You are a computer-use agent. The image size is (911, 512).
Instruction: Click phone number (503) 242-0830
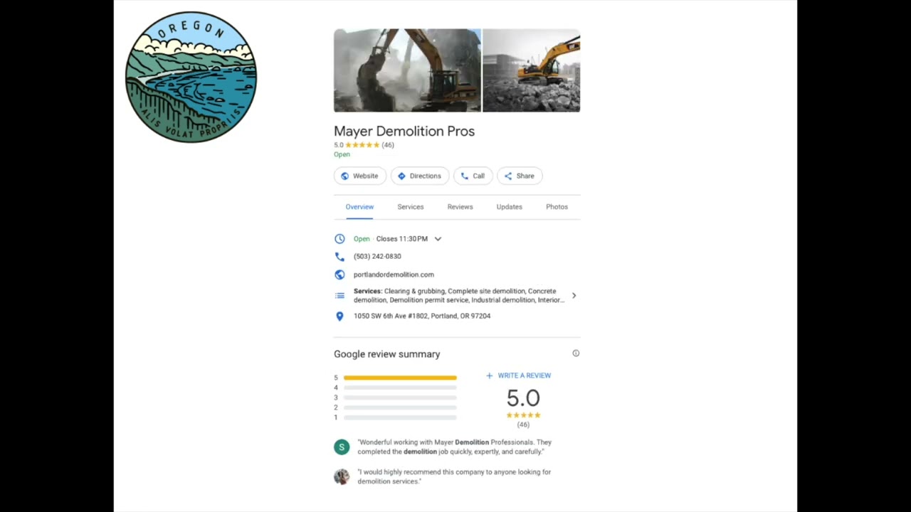pos(377,256)
